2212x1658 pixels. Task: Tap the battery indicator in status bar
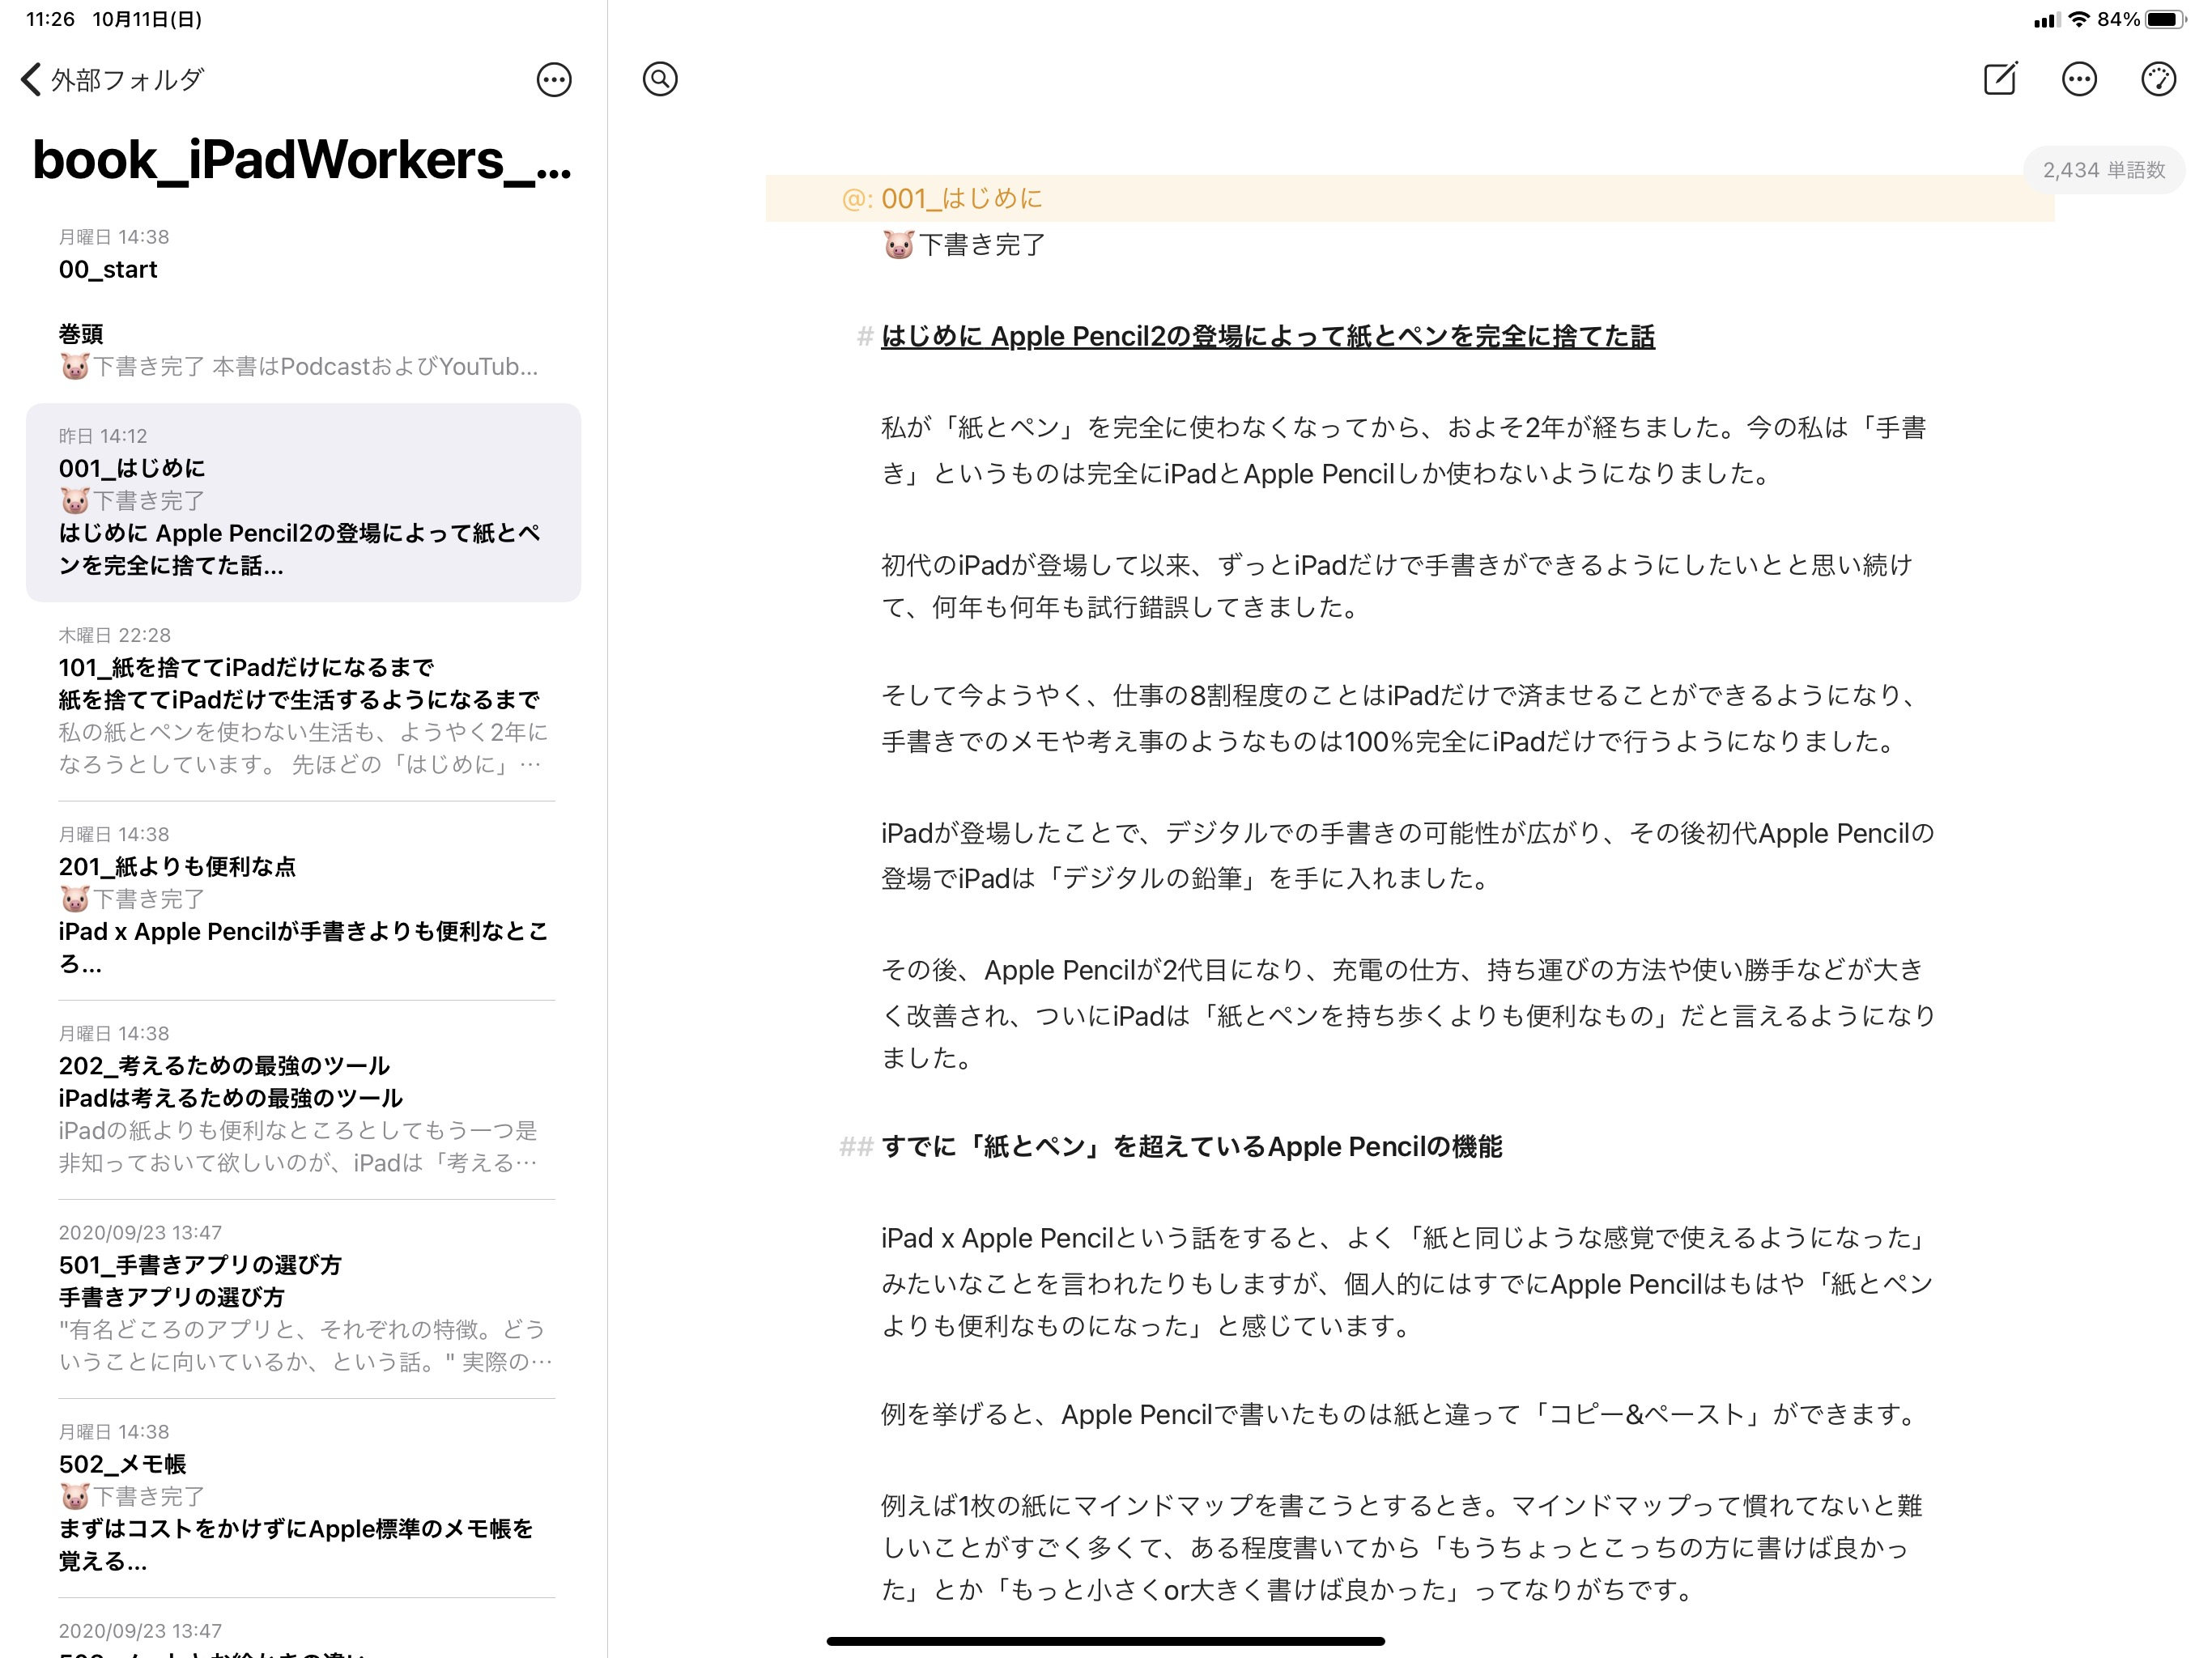(2166, 19)
